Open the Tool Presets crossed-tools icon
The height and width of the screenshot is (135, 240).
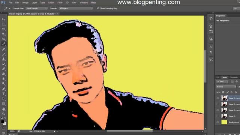(211, 60)
